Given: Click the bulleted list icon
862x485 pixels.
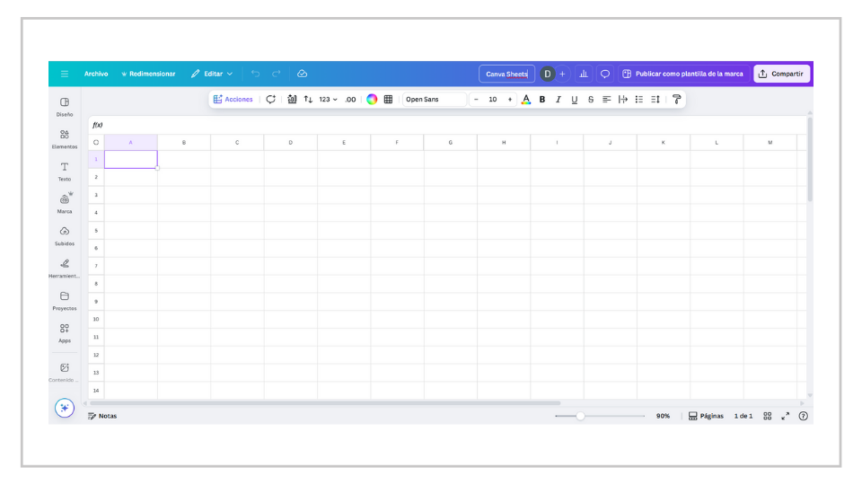Looking at the screenshot, I should point(638,100).
